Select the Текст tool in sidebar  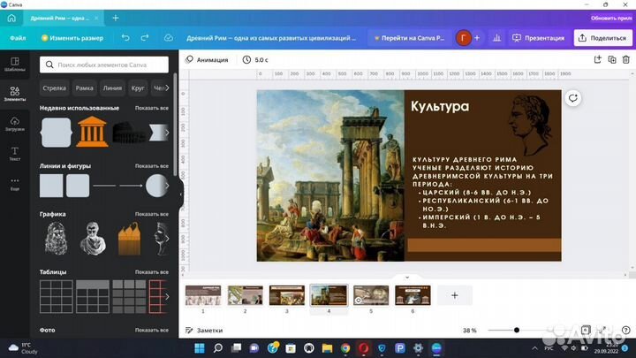pos(14,154)
